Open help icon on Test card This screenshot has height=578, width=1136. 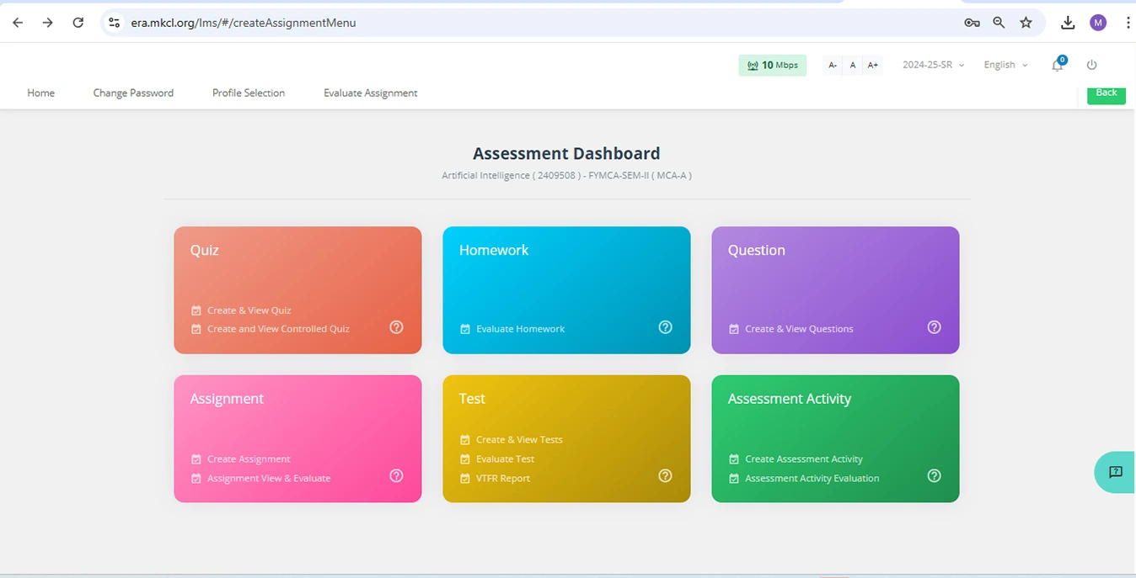[665, 476]
